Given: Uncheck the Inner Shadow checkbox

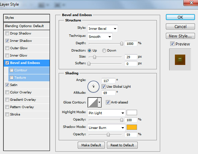Looking at the screenshot, I should (7, 41).
